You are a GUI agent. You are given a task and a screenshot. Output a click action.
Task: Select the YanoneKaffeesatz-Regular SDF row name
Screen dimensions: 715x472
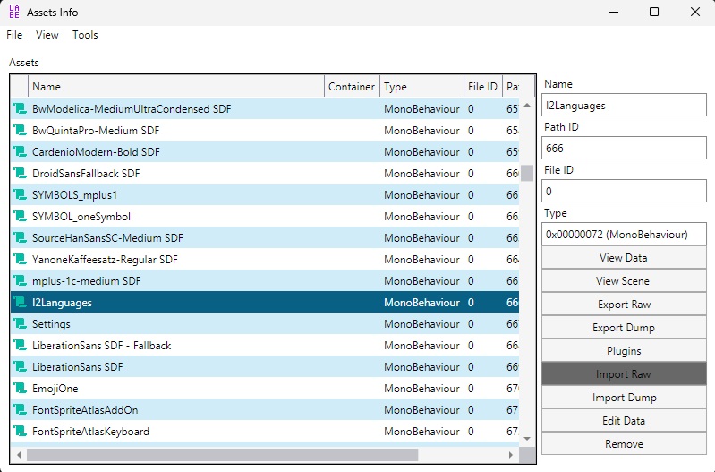click(105, 259)
